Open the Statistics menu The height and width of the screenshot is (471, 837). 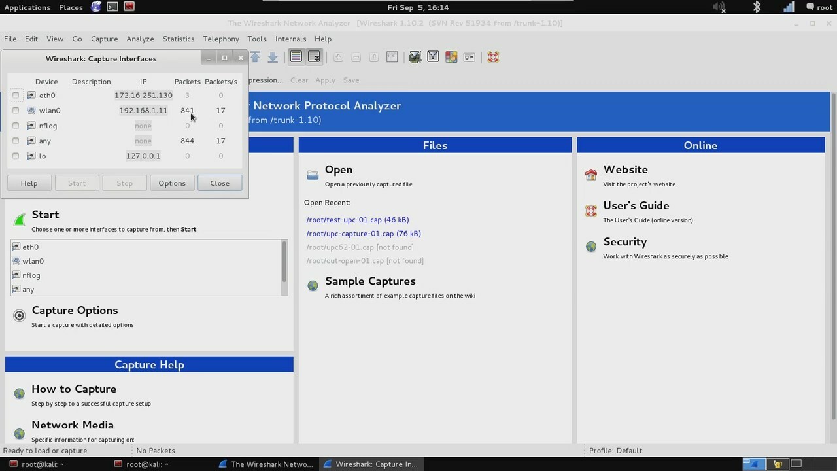pyautogui.click(x=179, y=39)
